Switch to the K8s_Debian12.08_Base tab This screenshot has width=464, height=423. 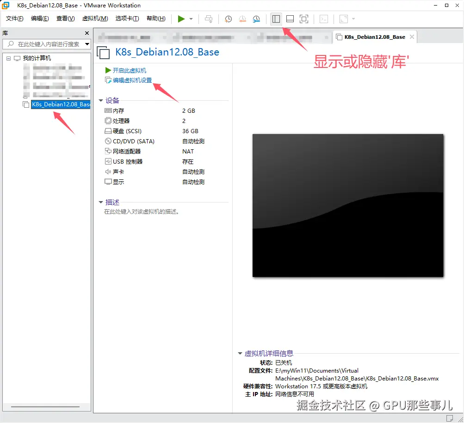click(x=375, y=37)
